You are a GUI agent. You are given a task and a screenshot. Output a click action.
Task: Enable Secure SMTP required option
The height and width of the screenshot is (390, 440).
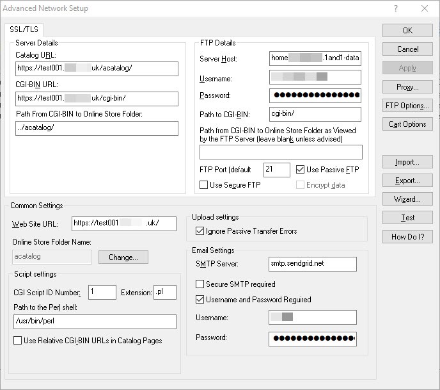[x=200, y=284]
